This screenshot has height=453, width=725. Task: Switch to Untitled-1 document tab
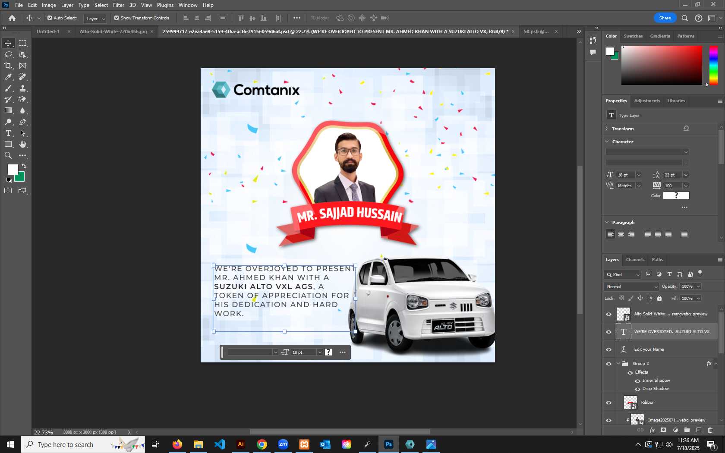tap(48, 31)
